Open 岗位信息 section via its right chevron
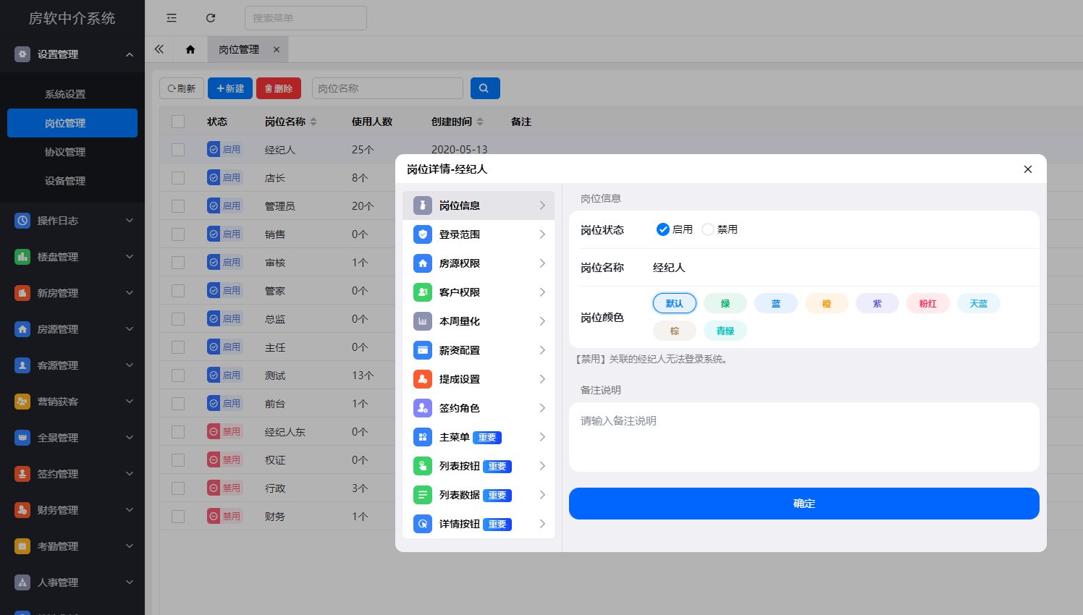Image resolution: width=1083 pixels, height=615 pixels. pyautogui.click(x=542, y=205)
